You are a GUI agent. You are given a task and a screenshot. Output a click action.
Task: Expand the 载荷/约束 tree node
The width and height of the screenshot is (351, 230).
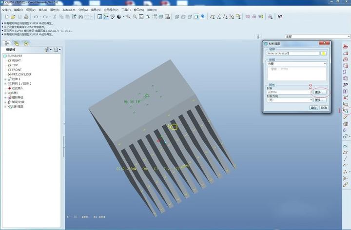[5, 102]
